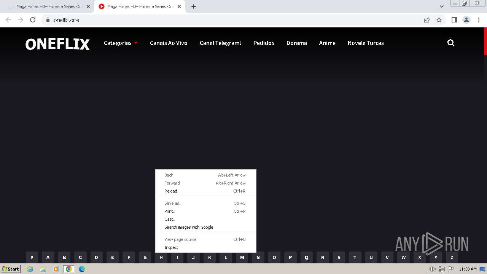Click the Chrome taskbar icon

[x=69, y=269]
